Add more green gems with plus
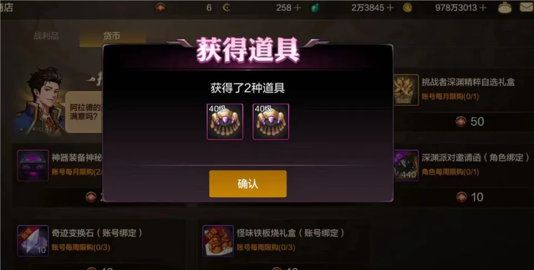 390,7
